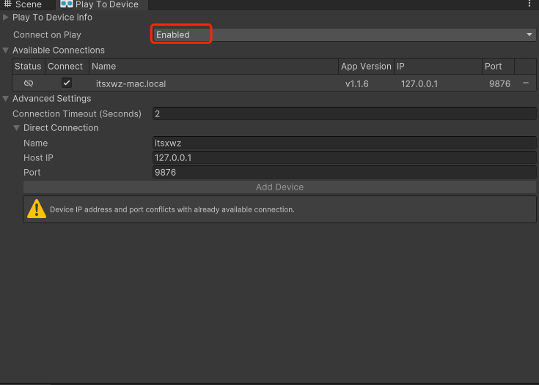539x385 pixels.
Task: Collapse the Direct Connection foldout
Action: pos(18,128)
